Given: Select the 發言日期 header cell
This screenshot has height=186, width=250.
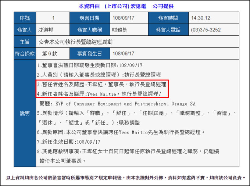Looking at the screenshot, I should click(x=90, y=18).
